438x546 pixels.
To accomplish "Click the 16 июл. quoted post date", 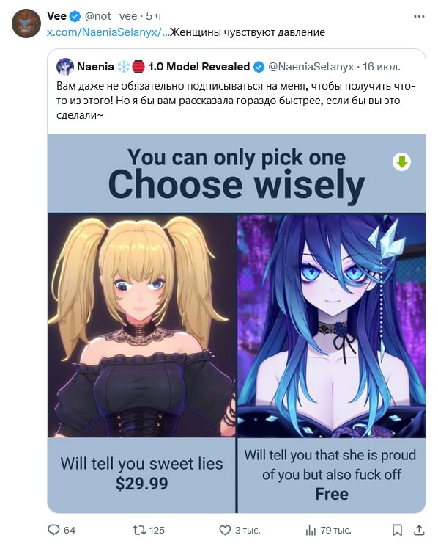I will (x=382, y=67).
